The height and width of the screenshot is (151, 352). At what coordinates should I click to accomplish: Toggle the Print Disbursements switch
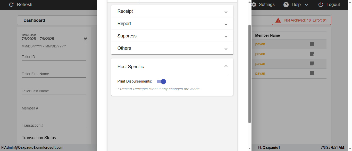(161, 82)
